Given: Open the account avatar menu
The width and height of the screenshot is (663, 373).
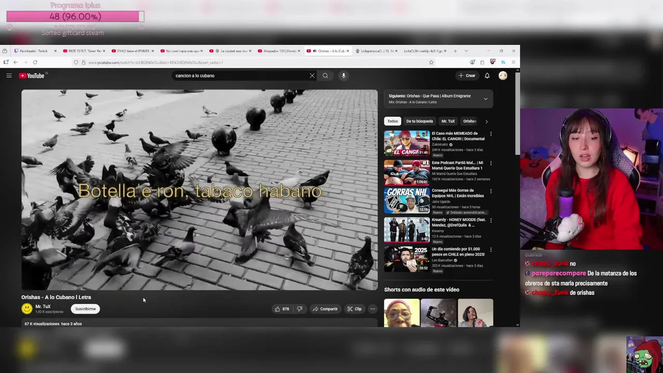Looking at the screenshot, I should click(x=502, y=76).
